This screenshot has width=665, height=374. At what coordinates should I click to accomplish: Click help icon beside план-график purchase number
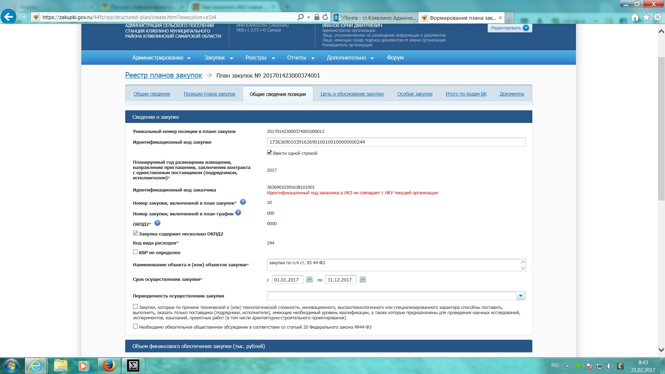(x=238, y=213)
